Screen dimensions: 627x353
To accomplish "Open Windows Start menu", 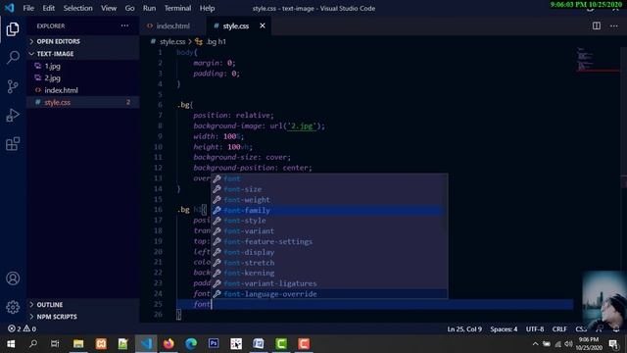I will pos(11,343).
